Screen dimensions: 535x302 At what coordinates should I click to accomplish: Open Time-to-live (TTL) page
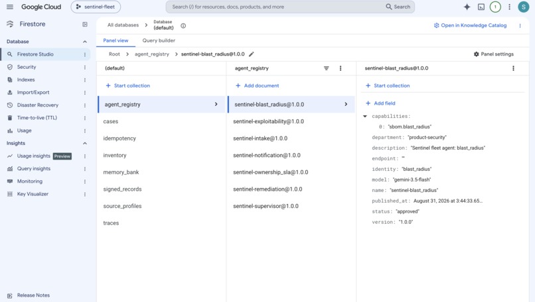[37, 118]
